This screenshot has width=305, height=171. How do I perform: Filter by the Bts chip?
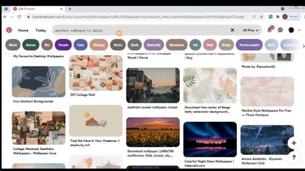(47, 45)
